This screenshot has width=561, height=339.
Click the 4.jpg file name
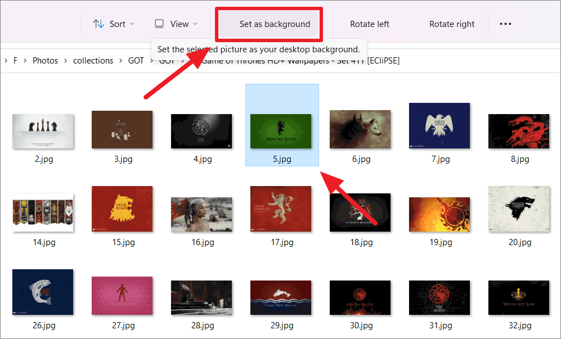[203, 159]
